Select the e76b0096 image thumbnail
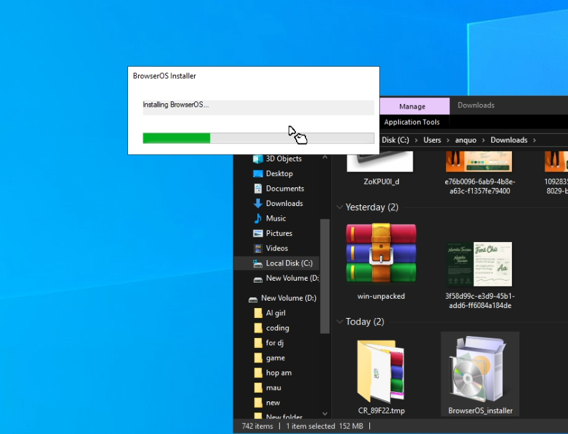Viewport: 568px width, 434px height. click(x=479, y=161)
